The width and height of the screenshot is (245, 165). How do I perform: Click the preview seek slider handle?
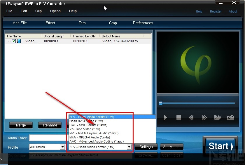point(161,103)
